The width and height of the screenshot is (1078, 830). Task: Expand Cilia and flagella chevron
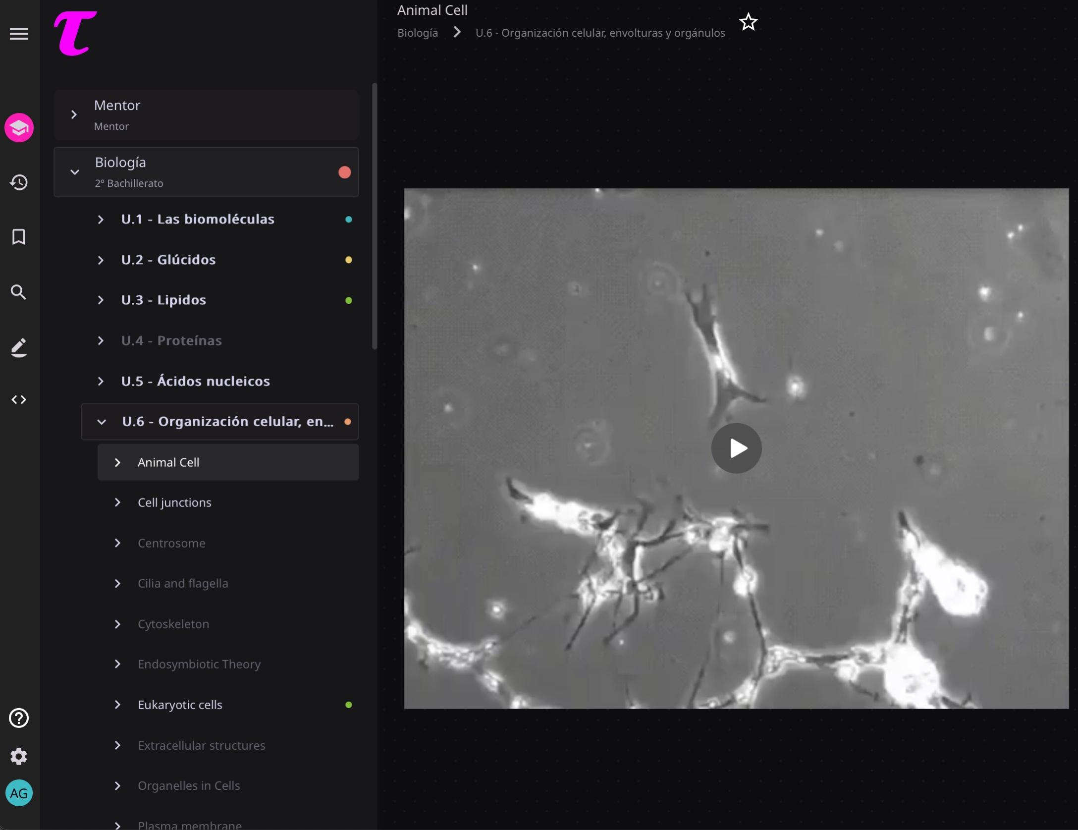tap(117, 583)
